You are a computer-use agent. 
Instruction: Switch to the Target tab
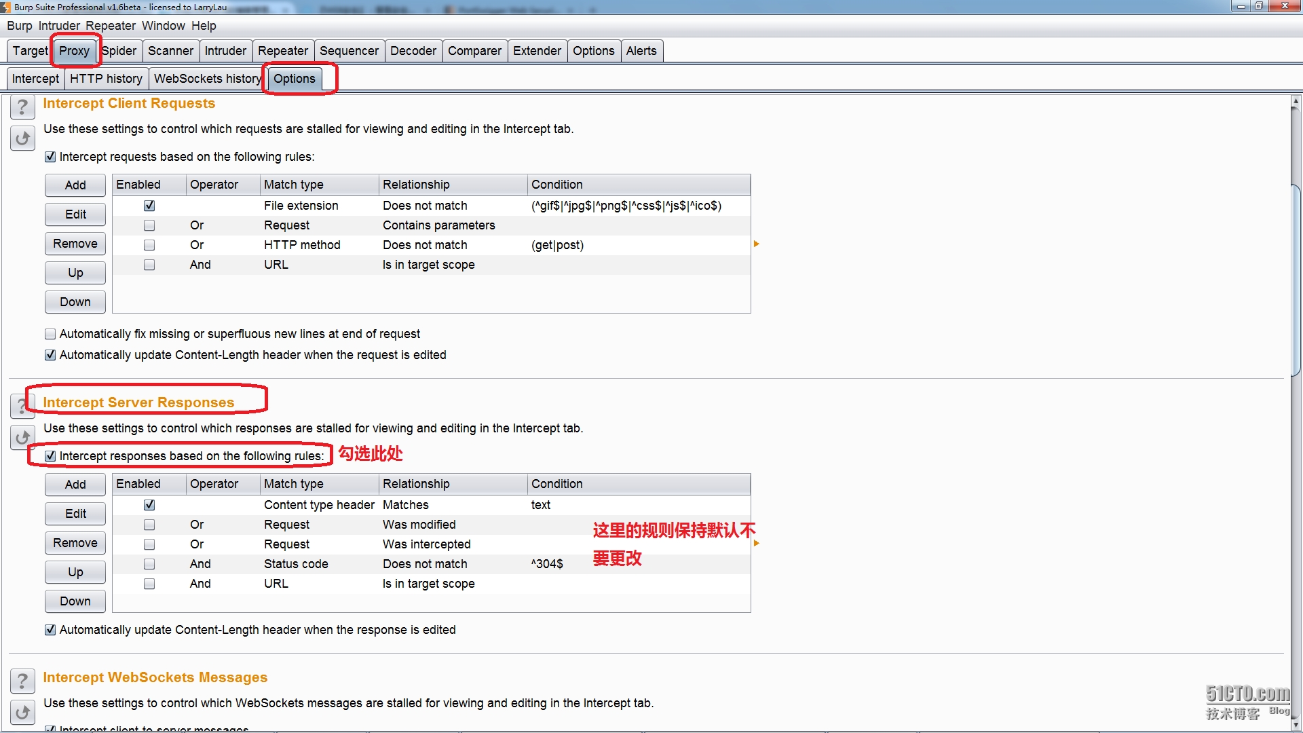click(x=30, y=51)
